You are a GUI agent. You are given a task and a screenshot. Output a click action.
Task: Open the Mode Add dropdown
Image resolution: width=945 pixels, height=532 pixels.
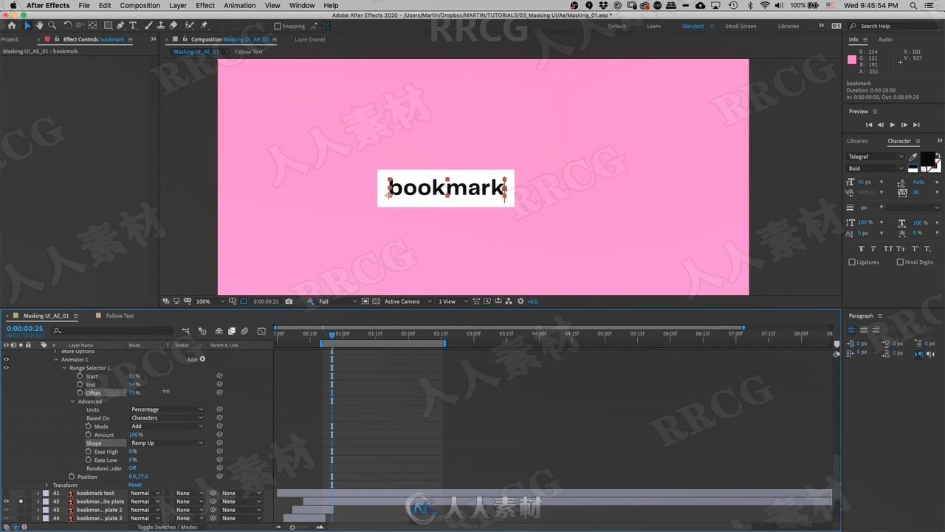click(167, 426)
